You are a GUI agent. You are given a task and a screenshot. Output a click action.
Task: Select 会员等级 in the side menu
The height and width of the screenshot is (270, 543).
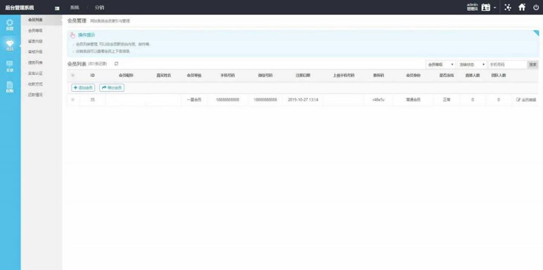(35, 30)
